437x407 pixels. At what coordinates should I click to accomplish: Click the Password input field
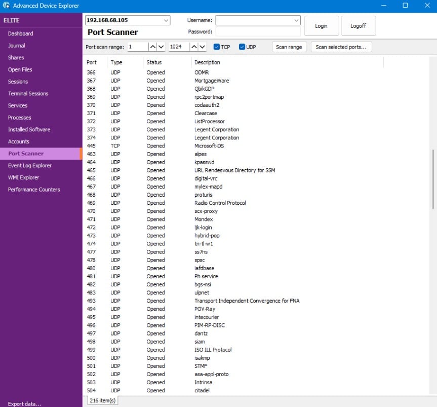(x=258, y=31)
